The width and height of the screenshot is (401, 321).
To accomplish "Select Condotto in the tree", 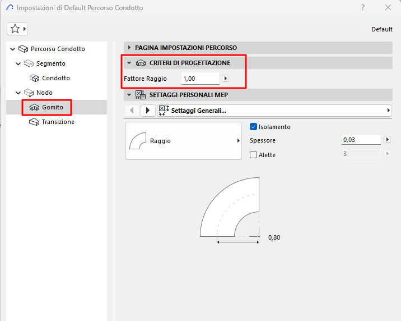I will click(x=56, y=78).
